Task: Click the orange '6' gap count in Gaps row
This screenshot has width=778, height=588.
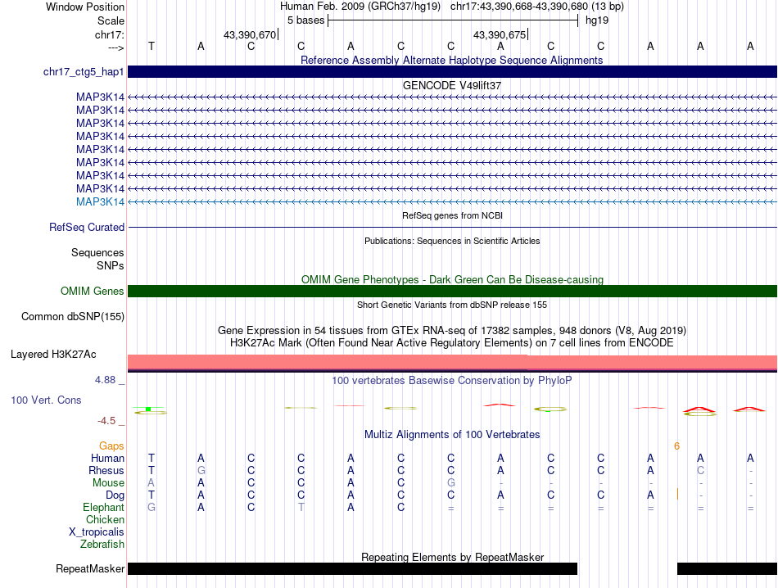Action: pyautogui.click(x=676, y=446)
